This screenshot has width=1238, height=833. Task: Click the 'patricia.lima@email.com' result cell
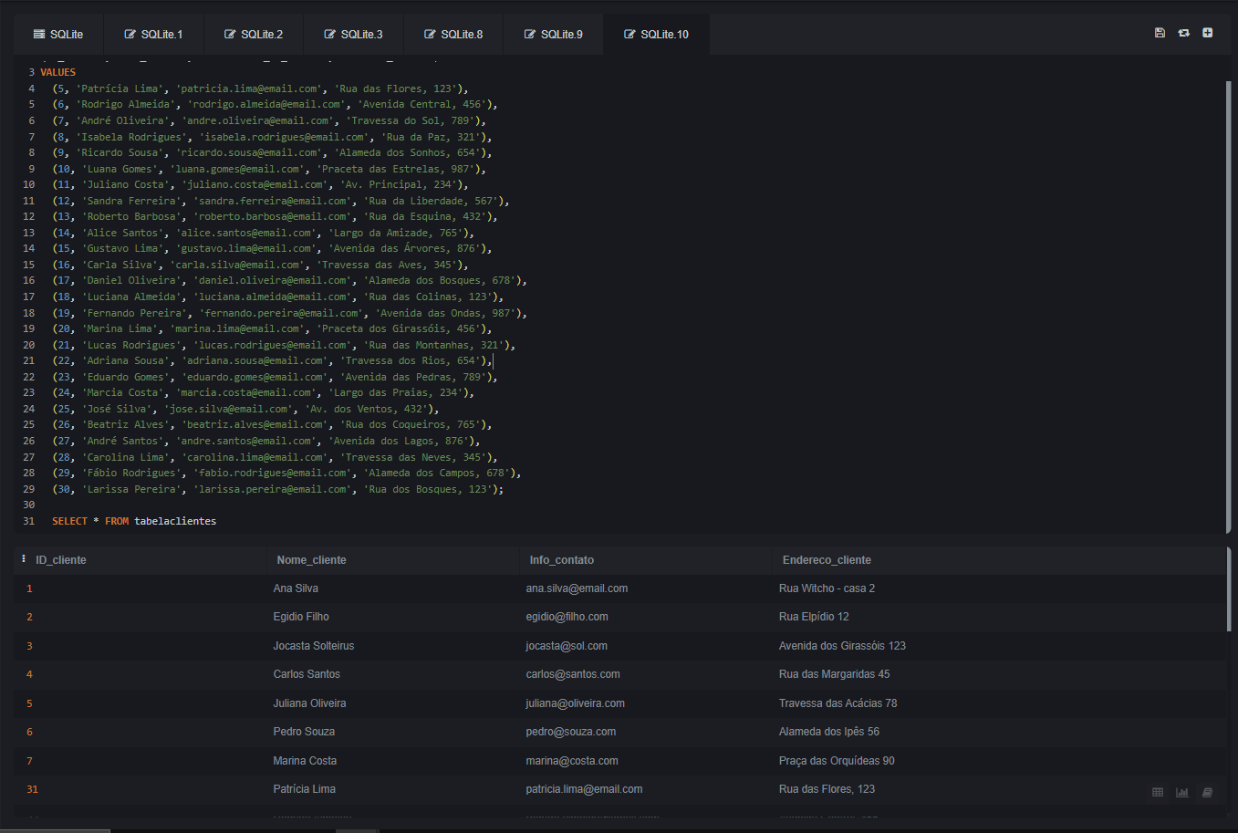[x=584, y=789]
